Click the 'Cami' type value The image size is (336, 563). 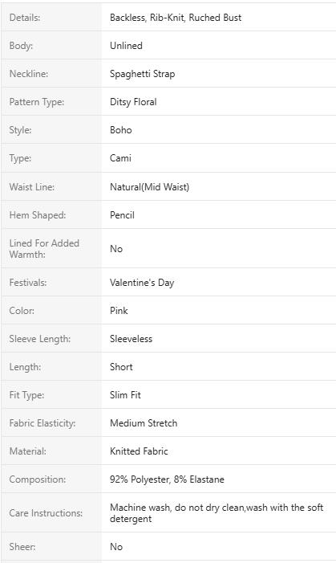point(120,158)
